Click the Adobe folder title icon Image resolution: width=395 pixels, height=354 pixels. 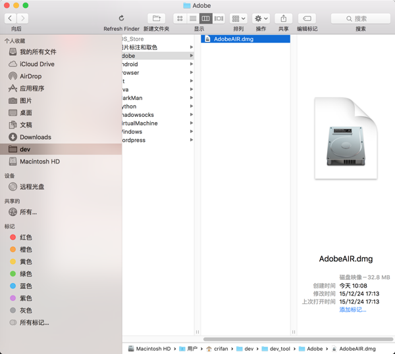coord(187,5)
